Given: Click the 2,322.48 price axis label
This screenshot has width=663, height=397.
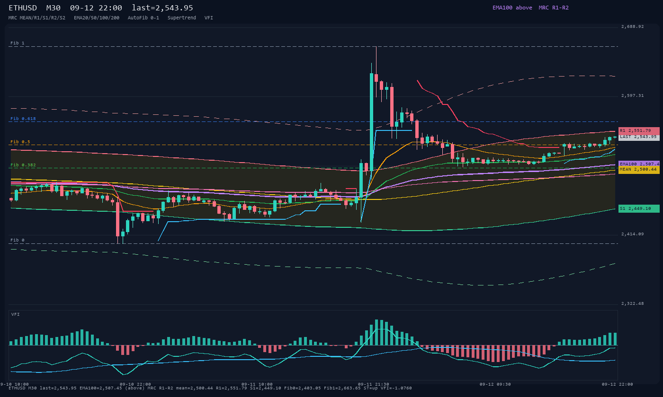Looking at the screenshot, I should pyautogui.click(x=633, y=303).
